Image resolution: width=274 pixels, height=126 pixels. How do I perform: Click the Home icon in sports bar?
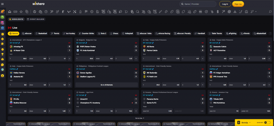click(x=10, y=12)
